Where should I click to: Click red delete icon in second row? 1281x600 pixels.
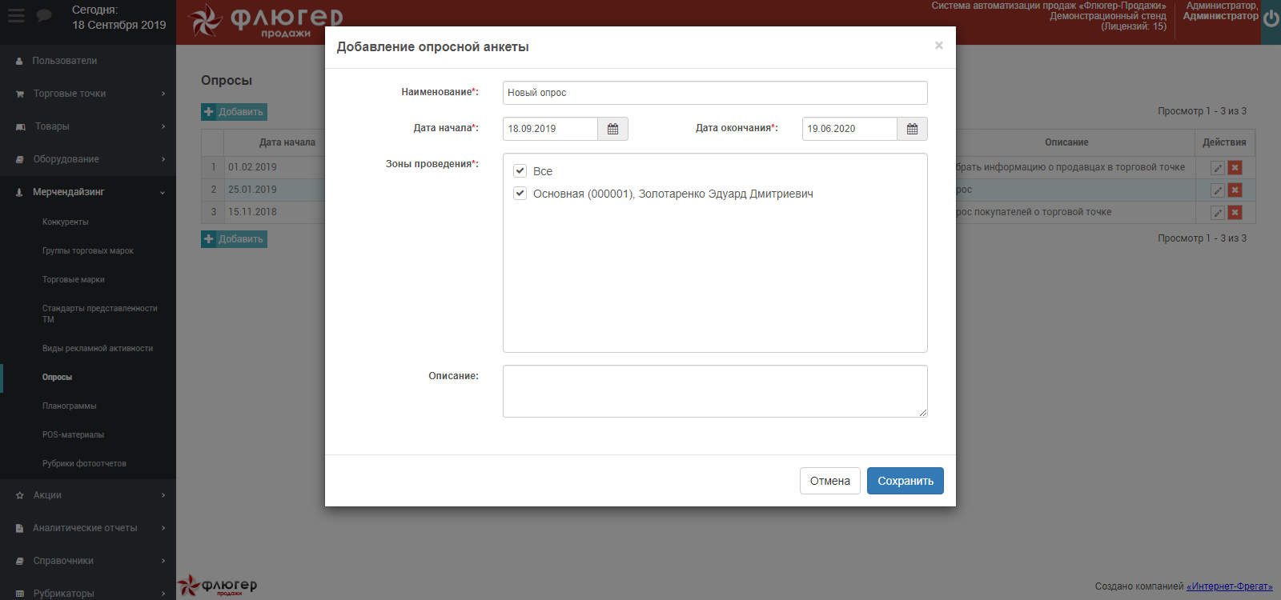[1235, 190]
